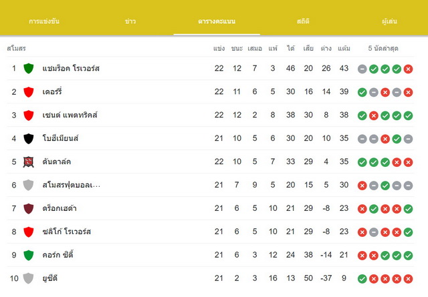The width and height of the screenshot is (428, 297).
Task: Click the maroon Drogheda shield icon
Action: pyautogui.click(x=29, y=208)
